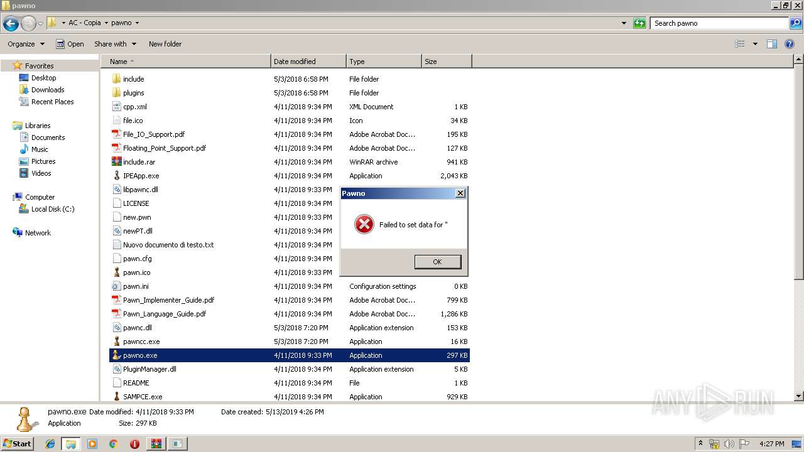Toggle the preview pane icon
This screenshot has width=804, height=452.
772,44
